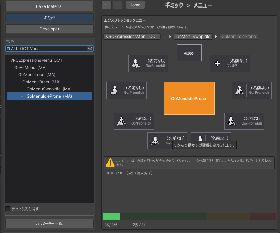This screenshot has height=233, width=280.
Task: Click the "項目 8 / 8" item count text
Action: coord(114,173)
